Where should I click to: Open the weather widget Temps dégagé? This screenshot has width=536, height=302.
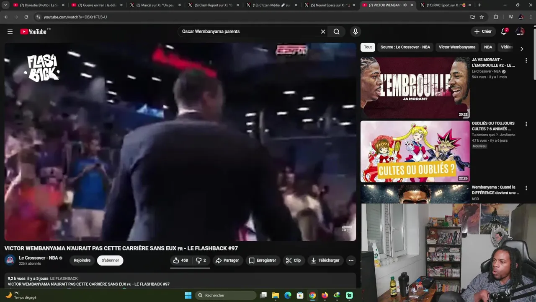point(21,295)
